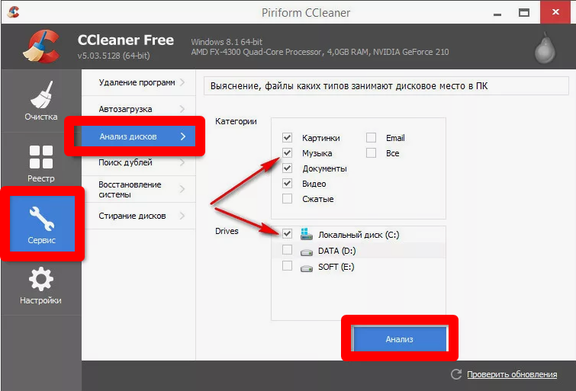This screenshot has width=576, height=391.
Task: Click the Piriform pear icon
Action: point(545,48)
